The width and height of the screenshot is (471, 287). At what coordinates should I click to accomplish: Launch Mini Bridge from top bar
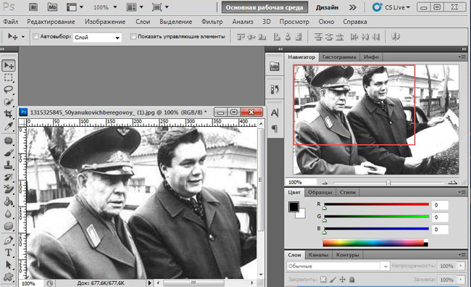[52, 7]
